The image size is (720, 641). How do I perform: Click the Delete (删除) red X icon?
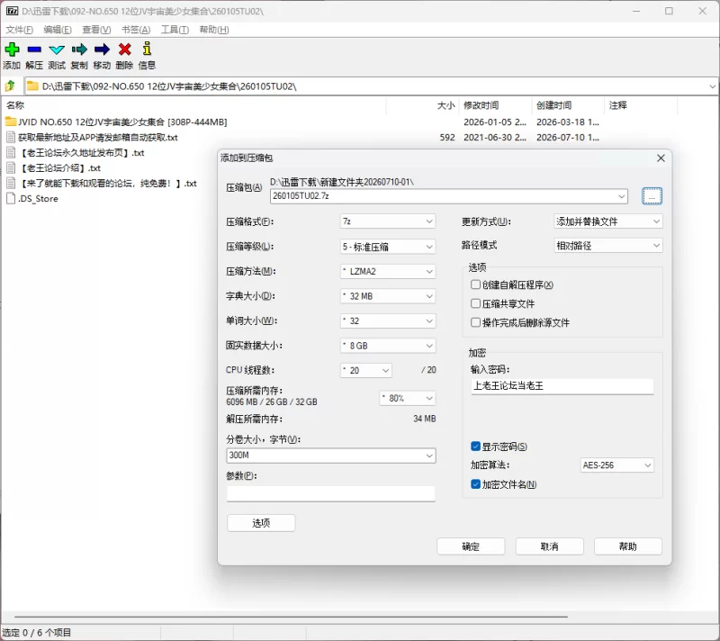point(124,50)
